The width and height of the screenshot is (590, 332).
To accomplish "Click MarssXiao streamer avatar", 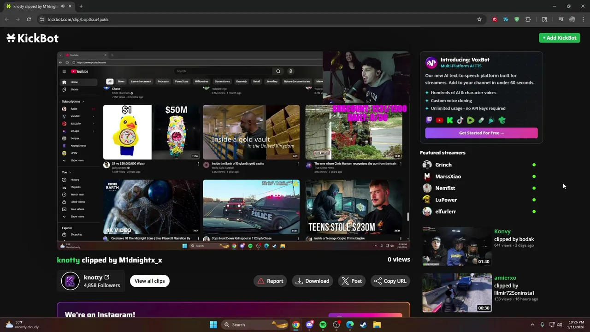I will [427, 176].
